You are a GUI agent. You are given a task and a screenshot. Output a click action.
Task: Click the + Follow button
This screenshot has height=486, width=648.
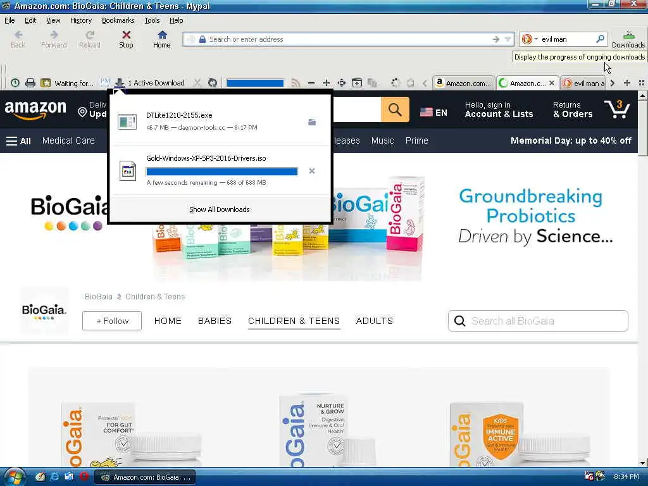pyautogui.click(x=112, y=321)
